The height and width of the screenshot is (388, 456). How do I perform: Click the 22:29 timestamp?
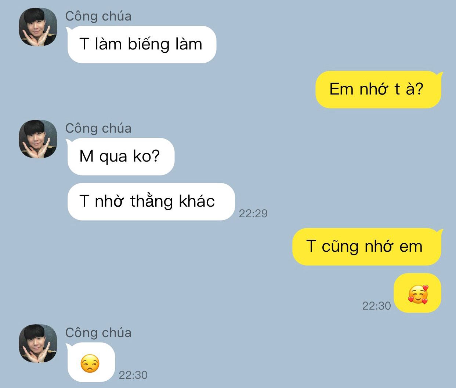(253, 213)
